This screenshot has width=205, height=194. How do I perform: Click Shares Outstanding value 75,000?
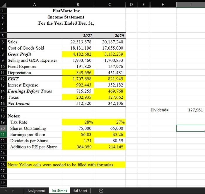[78, 128]
